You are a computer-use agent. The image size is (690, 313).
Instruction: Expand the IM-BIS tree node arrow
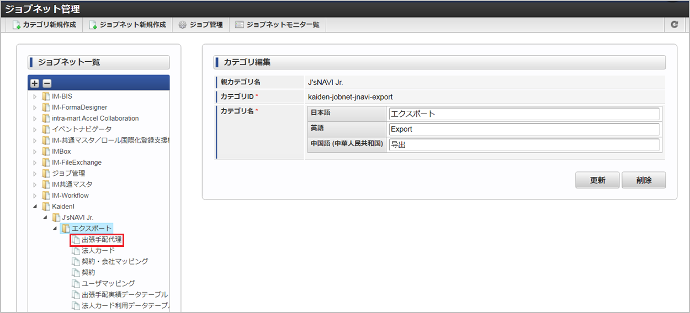(x=35, y=96)
